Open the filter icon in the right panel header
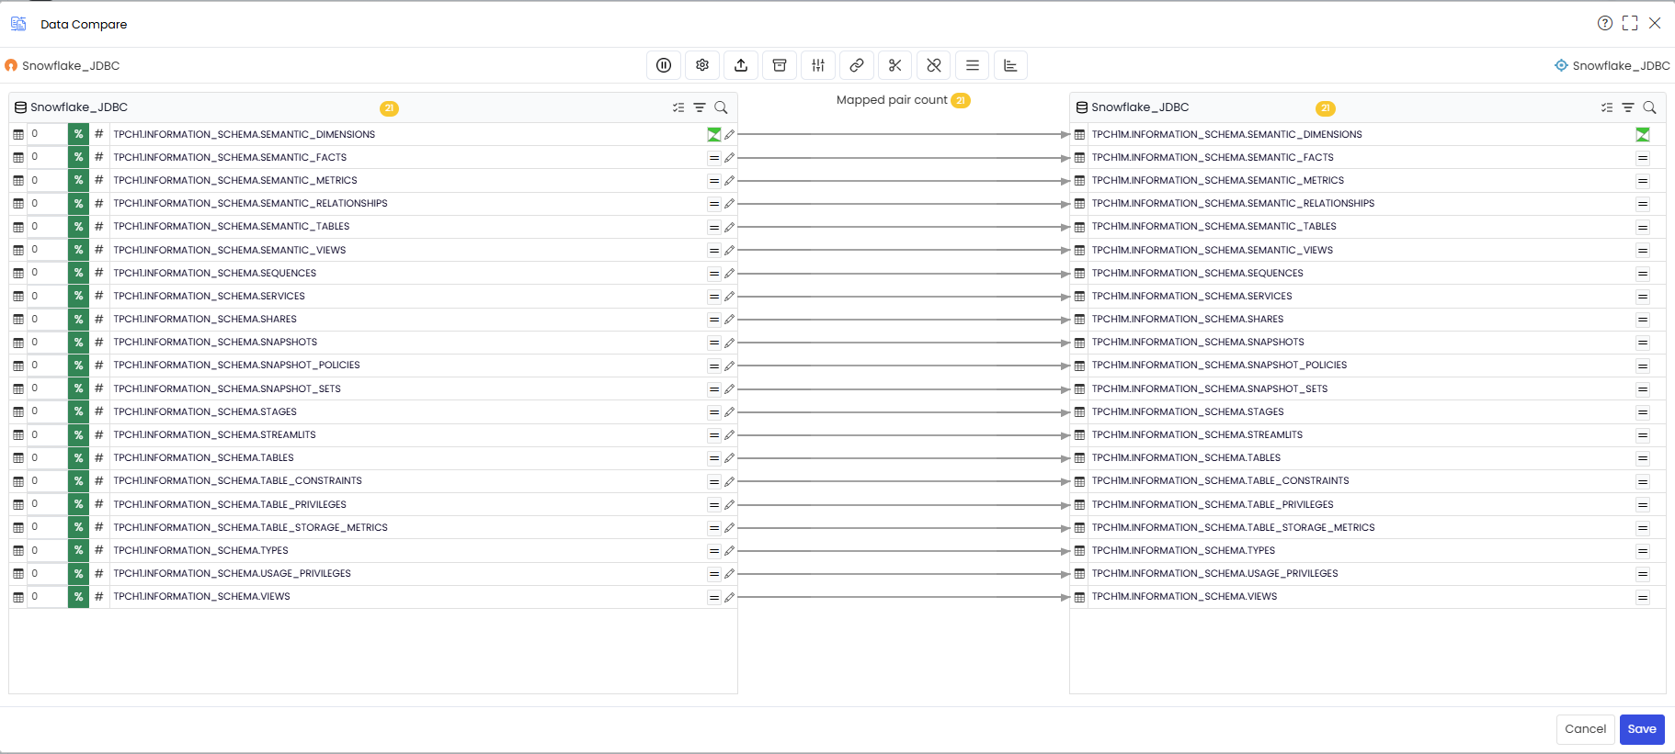The height and width of the screenshot is (754, 1675). click(x=1628, y=107)
